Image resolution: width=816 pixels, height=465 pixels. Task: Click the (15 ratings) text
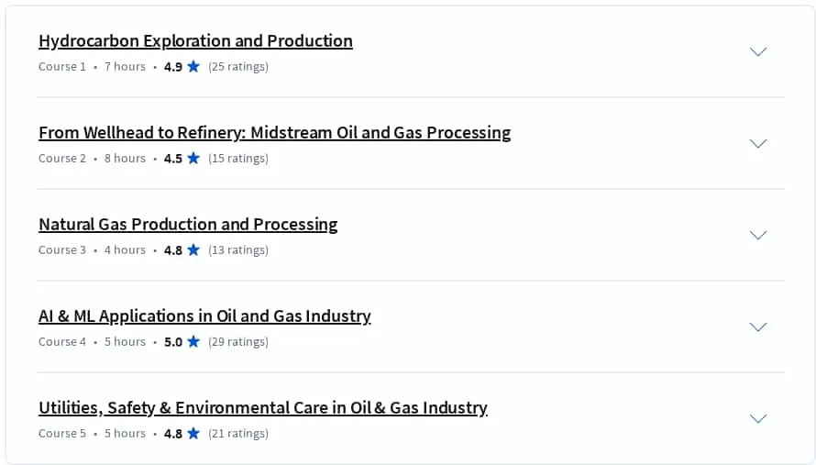tap(238, 159)
